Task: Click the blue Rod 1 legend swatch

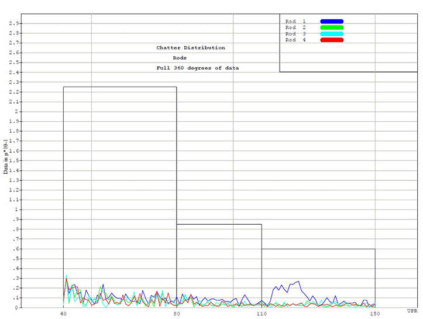Action: coord(332,22)
